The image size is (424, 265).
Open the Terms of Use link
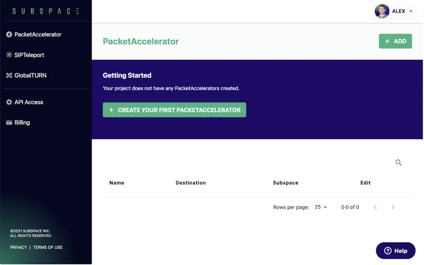(x=48, y=247)
